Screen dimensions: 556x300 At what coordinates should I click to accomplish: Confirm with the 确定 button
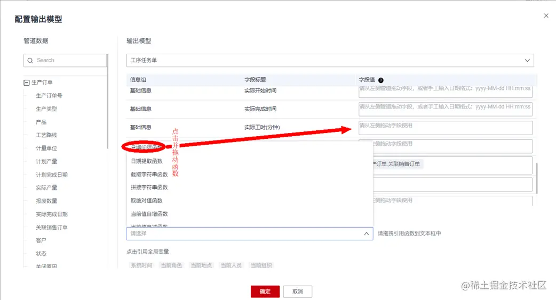click(265, 291)
